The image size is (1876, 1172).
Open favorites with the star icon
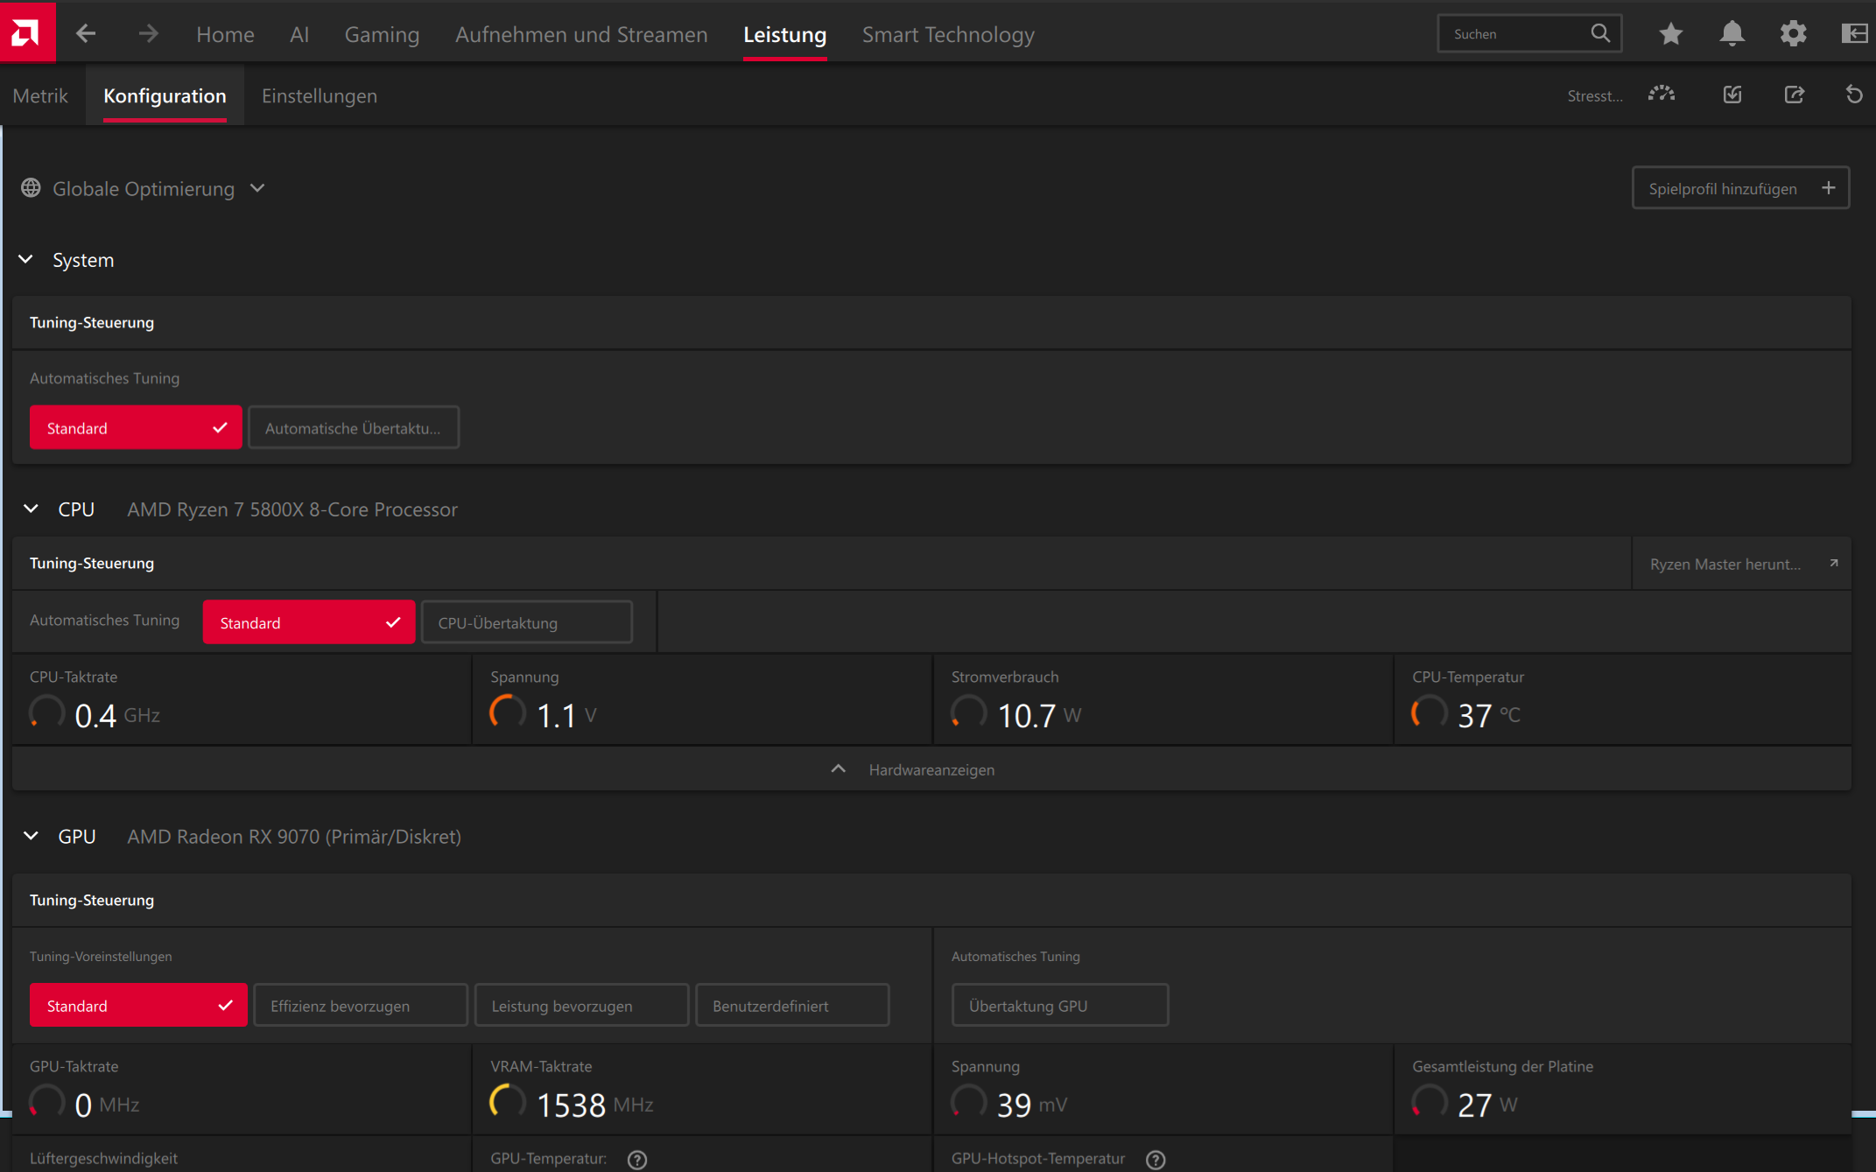1670,34
